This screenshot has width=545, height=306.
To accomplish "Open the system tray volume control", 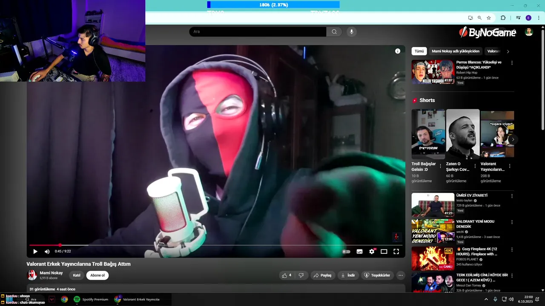I will point(511,299).
